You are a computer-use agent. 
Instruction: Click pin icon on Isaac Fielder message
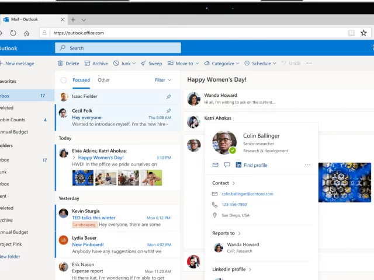(168, 96)
